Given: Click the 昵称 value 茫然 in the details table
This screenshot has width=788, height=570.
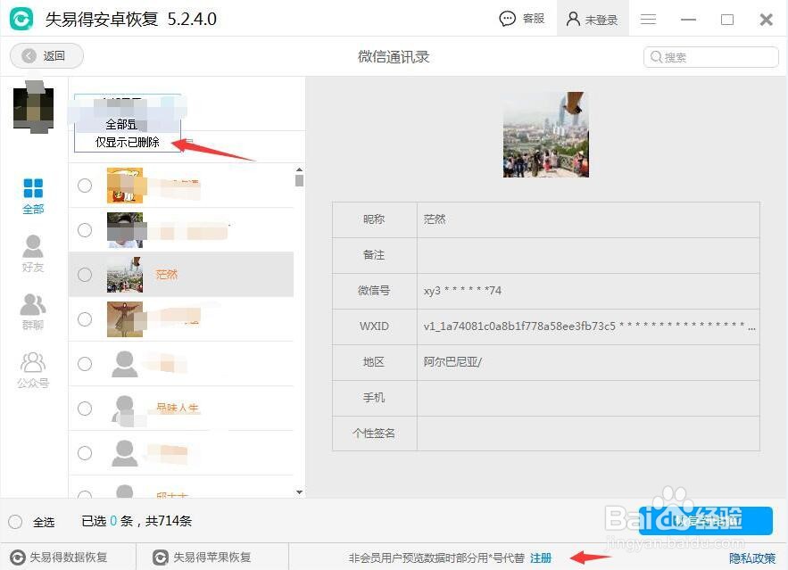Looking at the screenshot, I should 435,219.
